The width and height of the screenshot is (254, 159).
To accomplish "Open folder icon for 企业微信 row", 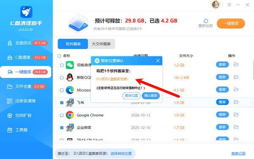I will pos(236,127).
